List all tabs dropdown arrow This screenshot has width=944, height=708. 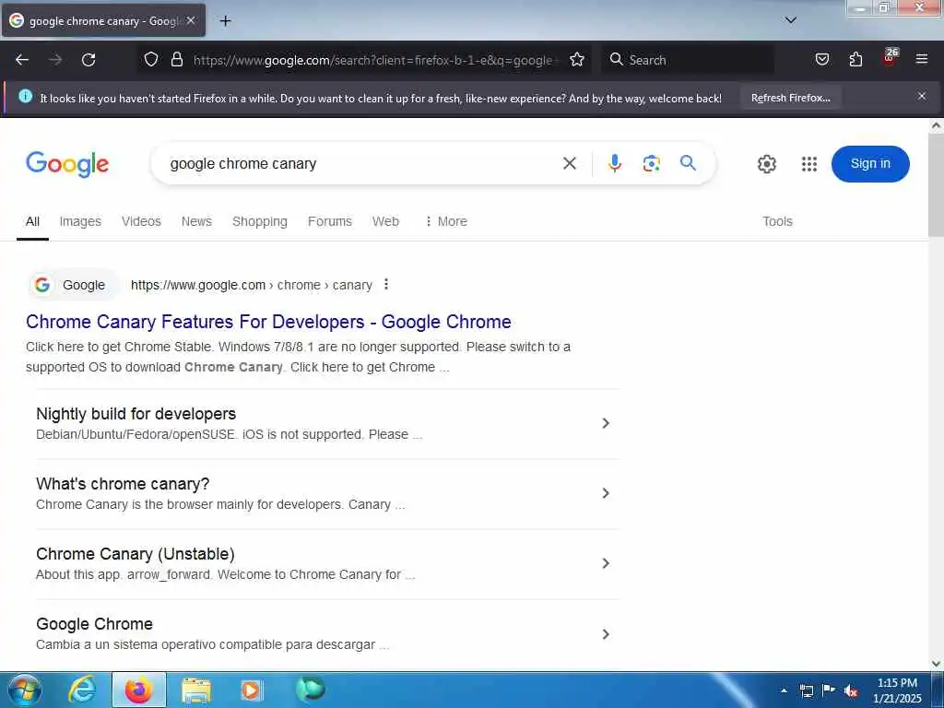[x=791, y=20]
